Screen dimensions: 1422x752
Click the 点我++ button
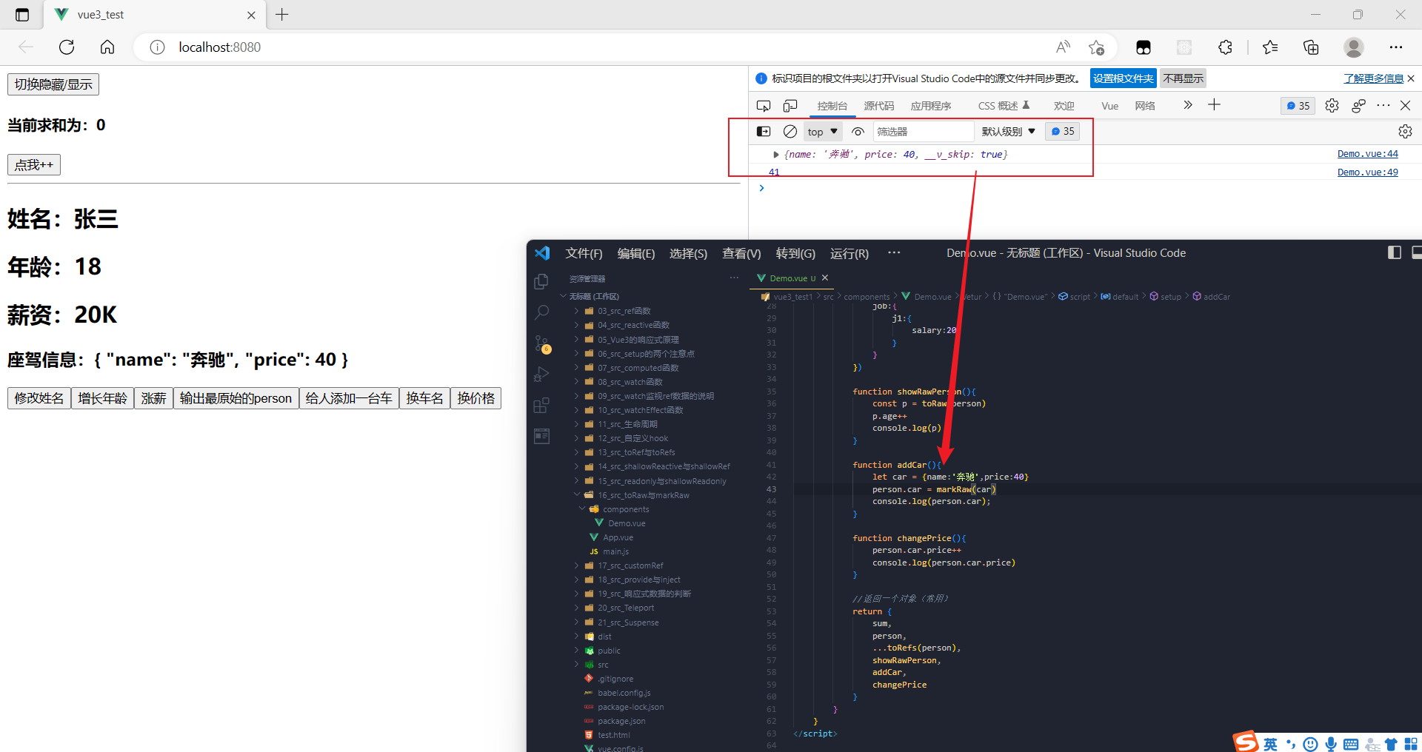(x=34, y=165)
